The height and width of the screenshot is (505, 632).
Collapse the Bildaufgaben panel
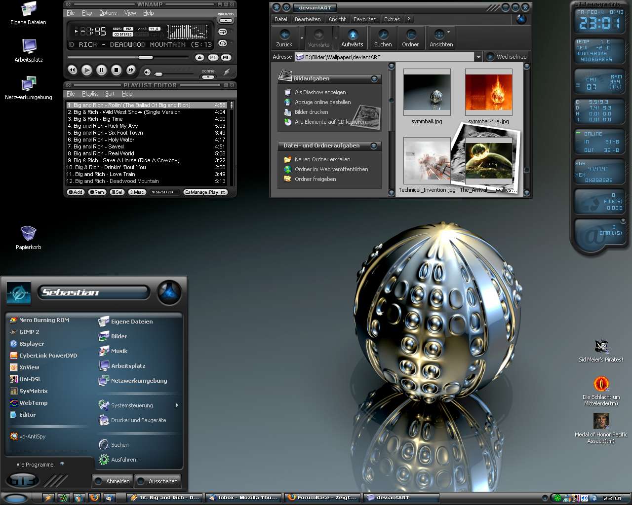(374, 79)
